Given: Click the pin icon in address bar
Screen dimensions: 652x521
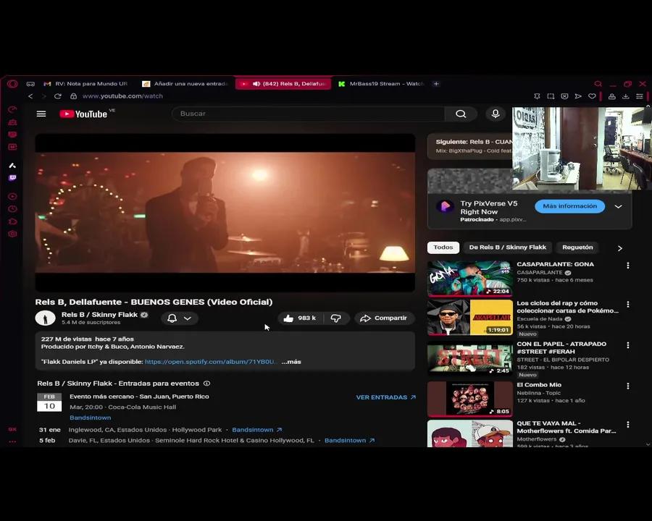Looking at the screenshot, I should pos(537,96).
